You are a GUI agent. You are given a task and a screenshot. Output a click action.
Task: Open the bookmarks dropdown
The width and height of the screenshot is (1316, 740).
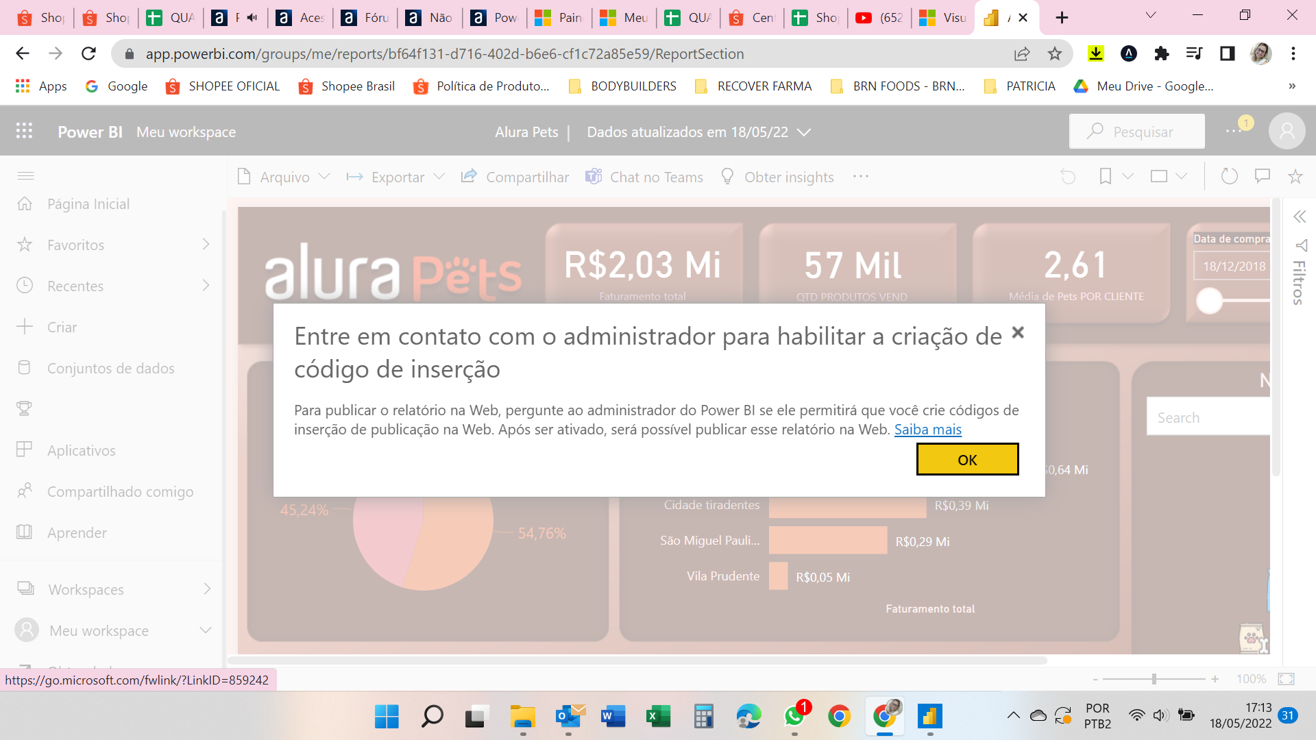coord(1116,177)
